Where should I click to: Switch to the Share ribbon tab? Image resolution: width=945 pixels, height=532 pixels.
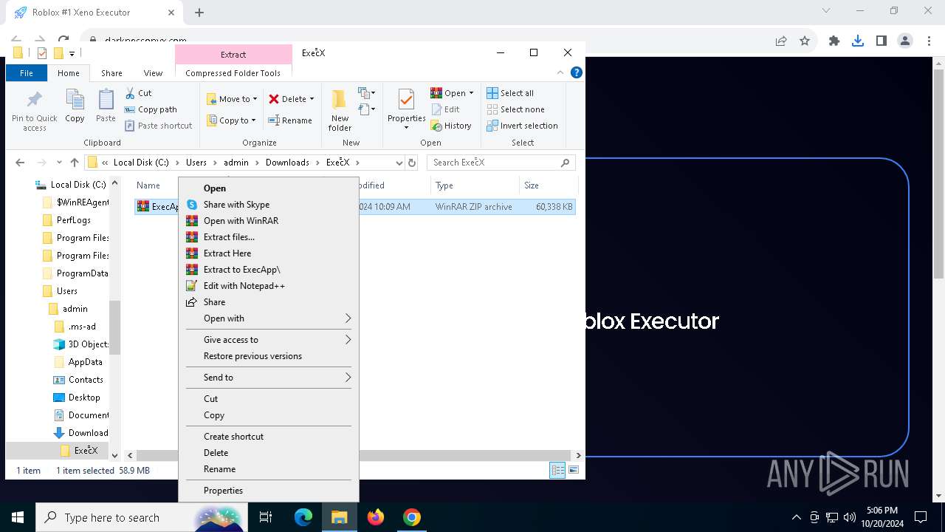(x=111, y=73)
